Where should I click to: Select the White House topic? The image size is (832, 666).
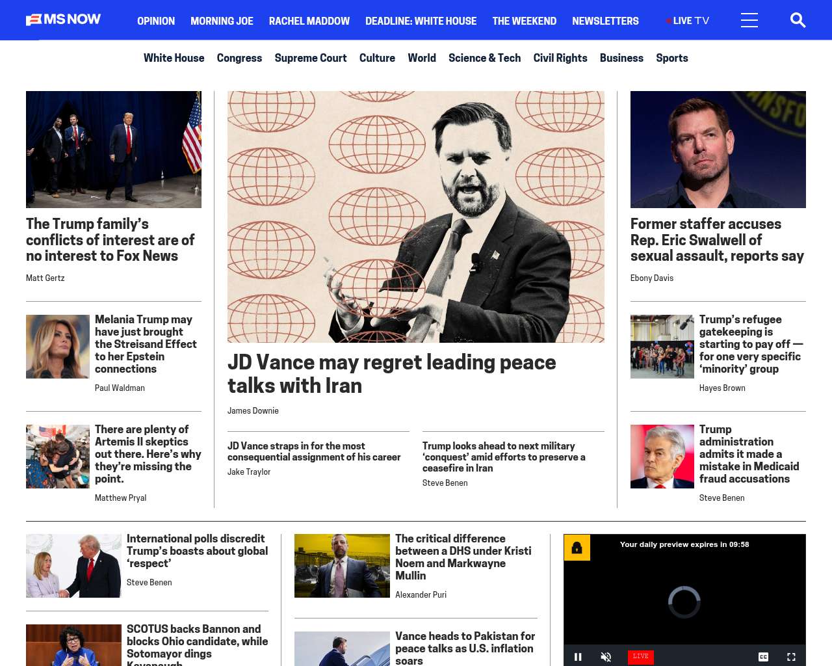tap(174, 58)
